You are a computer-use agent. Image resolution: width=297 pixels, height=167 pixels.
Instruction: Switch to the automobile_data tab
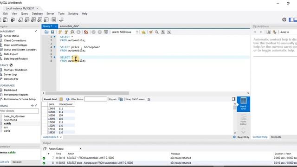[x=70, y=26]
